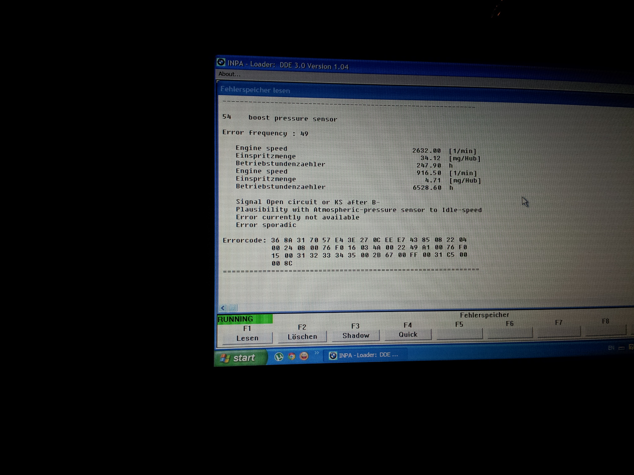Click the Einspritzmenge value 4.71
The height and width of the screenshot is (475, 634).
433,180
